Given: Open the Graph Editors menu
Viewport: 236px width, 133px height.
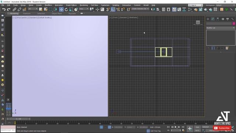Looking at the screenshot, I should (71, 5).
